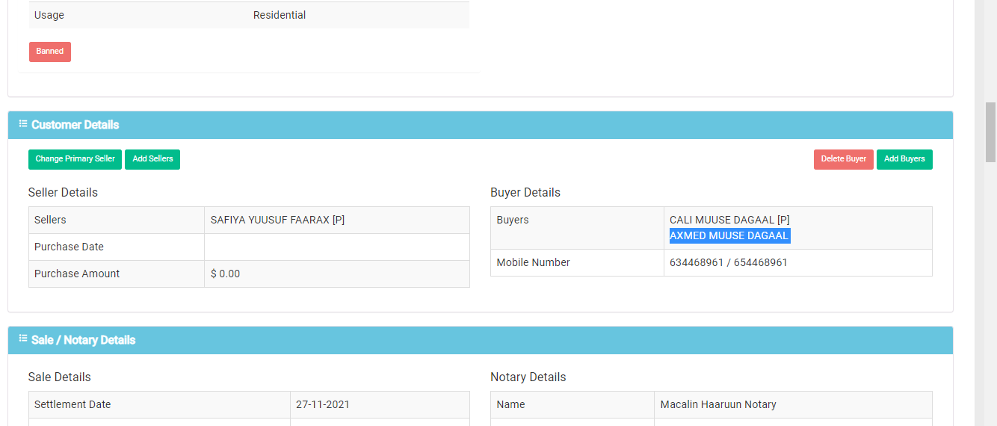Click the Sale / Notary Details list icon

coord(23,339)
